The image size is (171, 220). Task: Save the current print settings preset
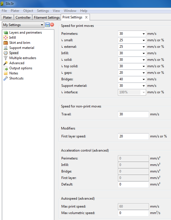point(47,25)
